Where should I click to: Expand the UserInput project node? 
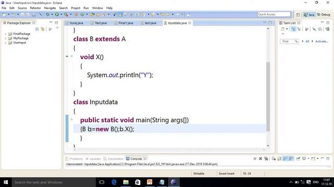[5, 43]
